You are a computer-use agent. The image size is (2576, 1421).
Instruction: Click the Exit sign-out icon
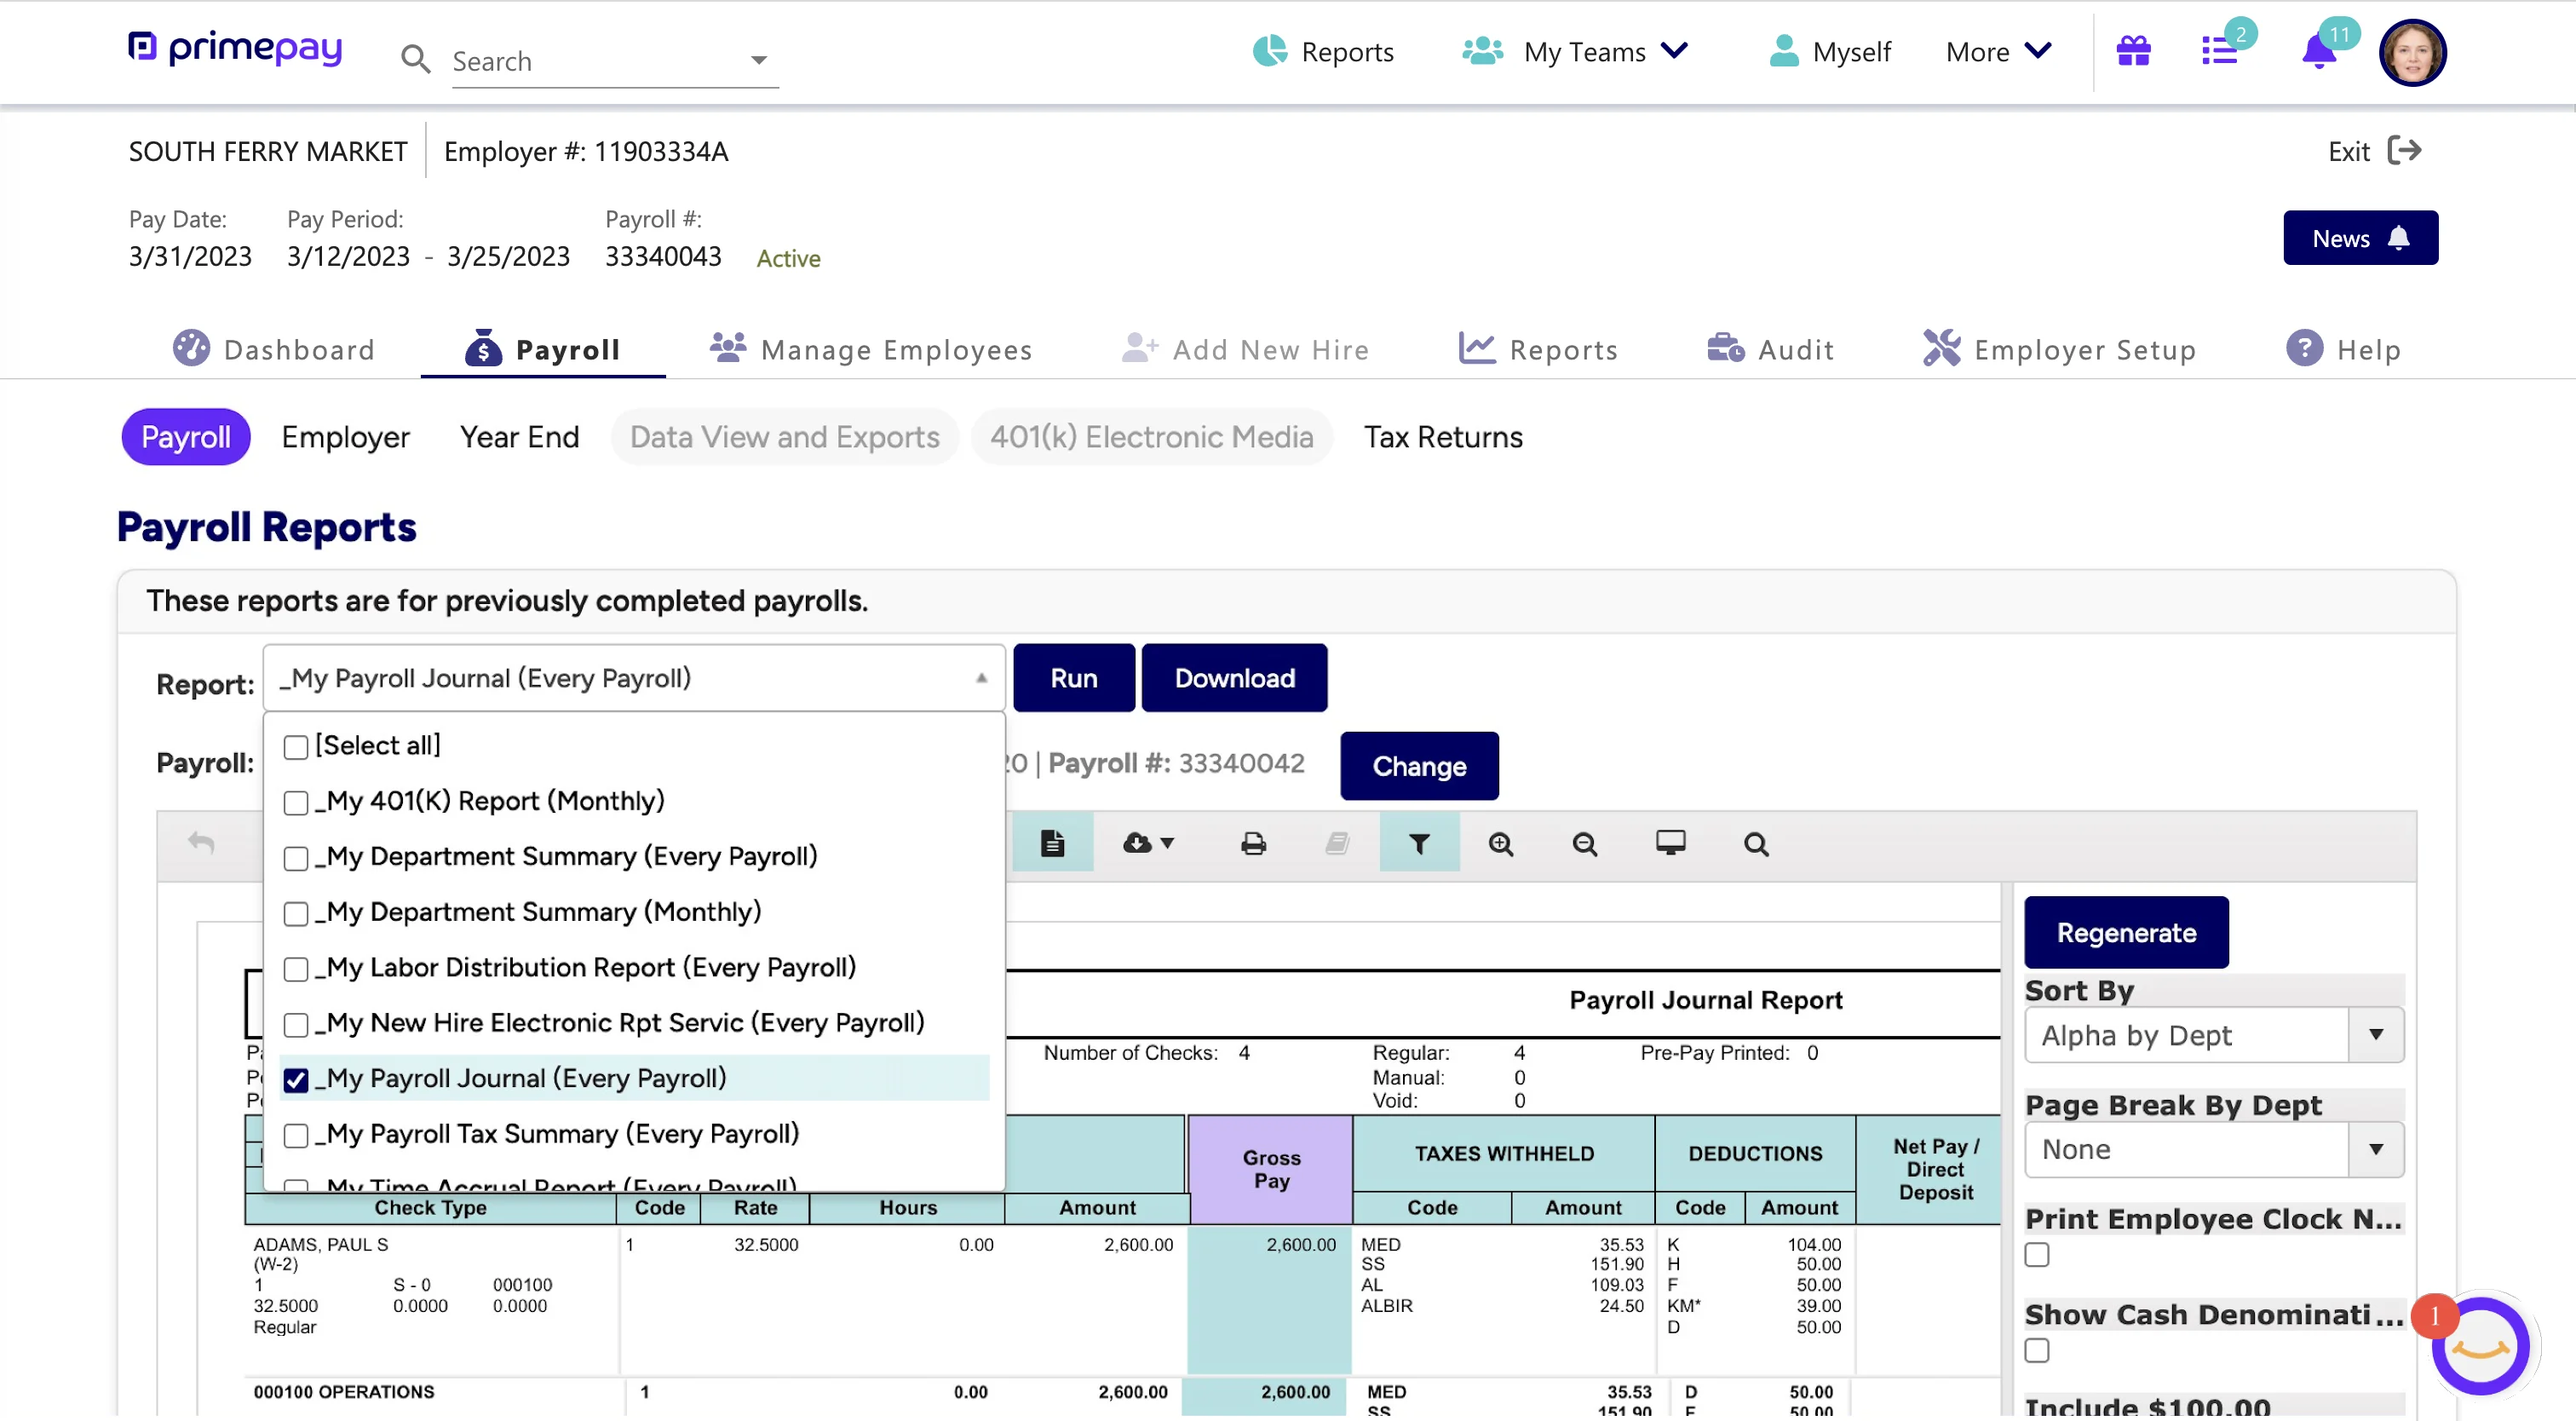(x=2404, y=151)
